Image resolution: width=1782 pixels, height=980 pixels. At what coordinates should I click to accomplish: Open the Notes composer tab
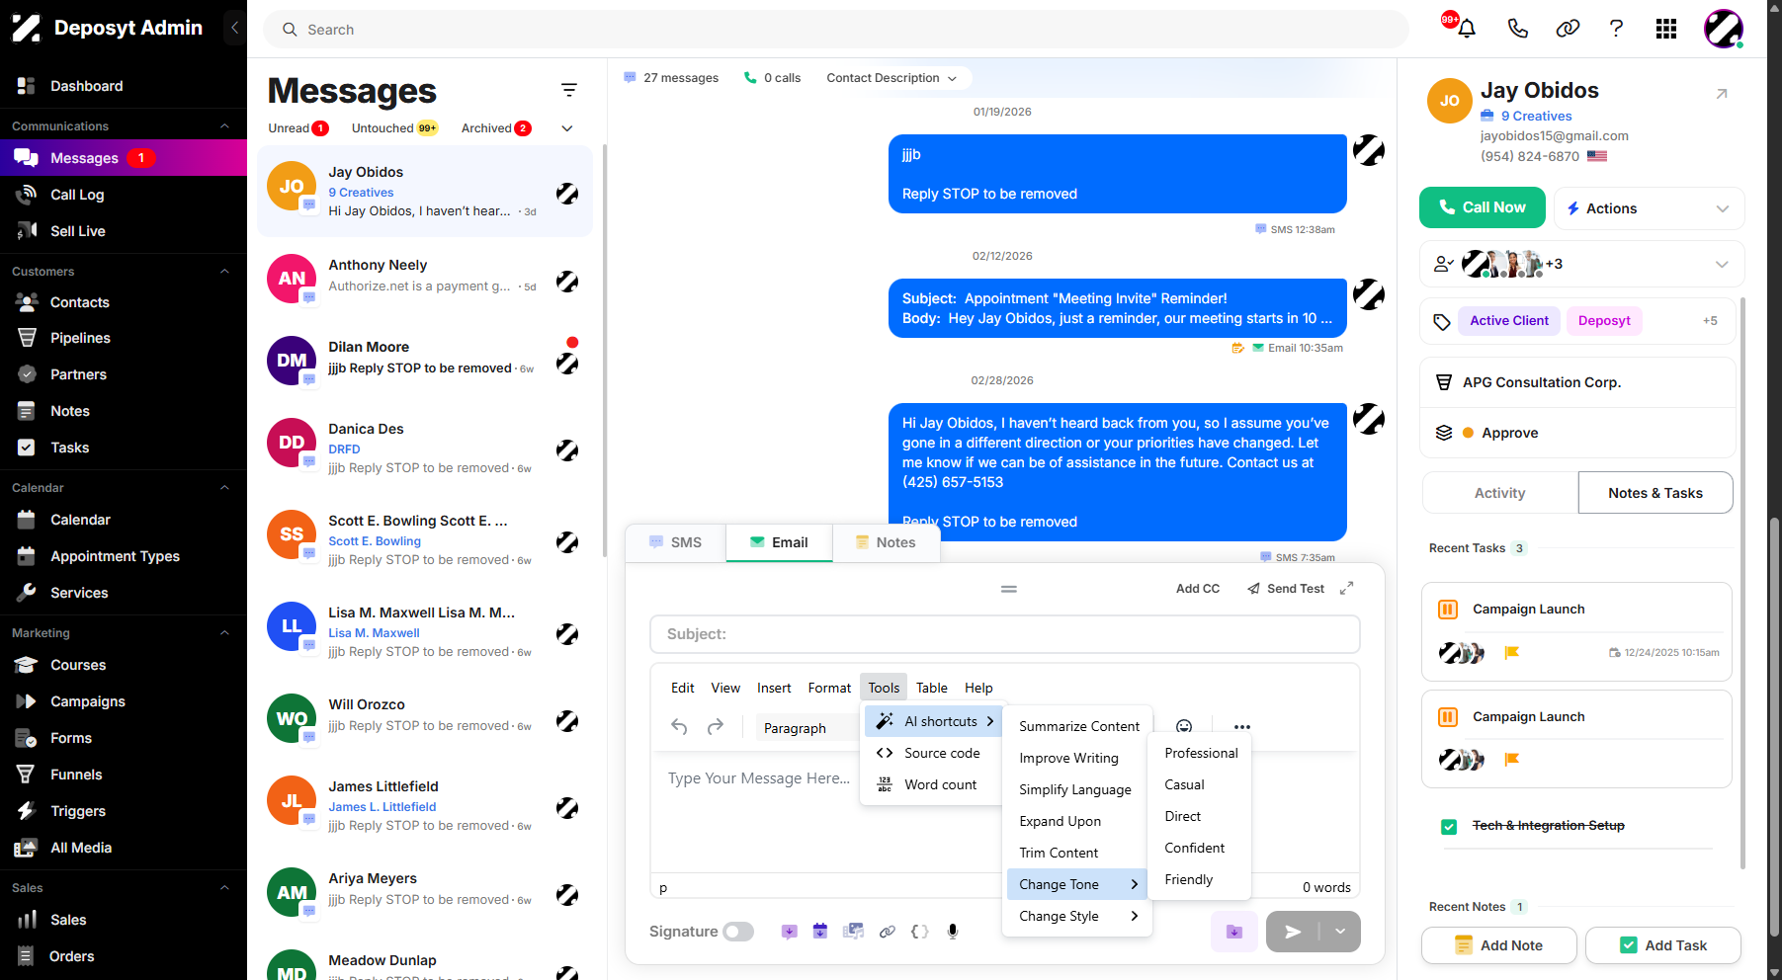tap(886, 542)
